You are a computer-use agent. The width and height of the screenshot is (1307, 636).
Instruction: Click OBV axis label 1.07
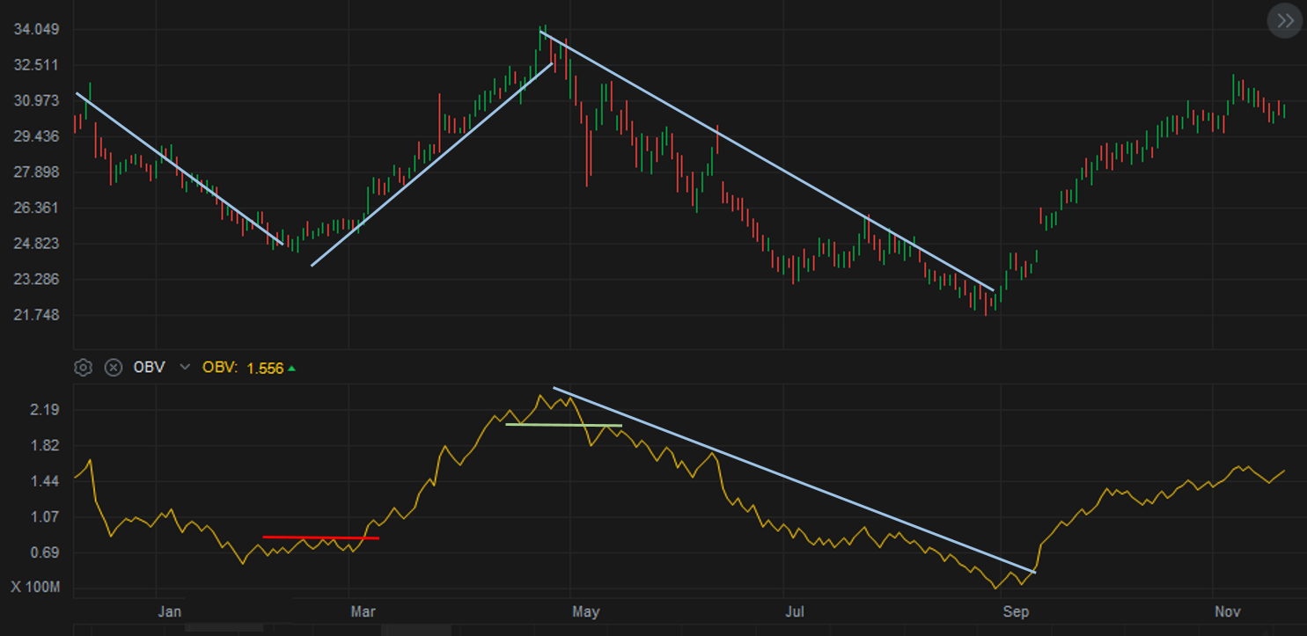44,517
